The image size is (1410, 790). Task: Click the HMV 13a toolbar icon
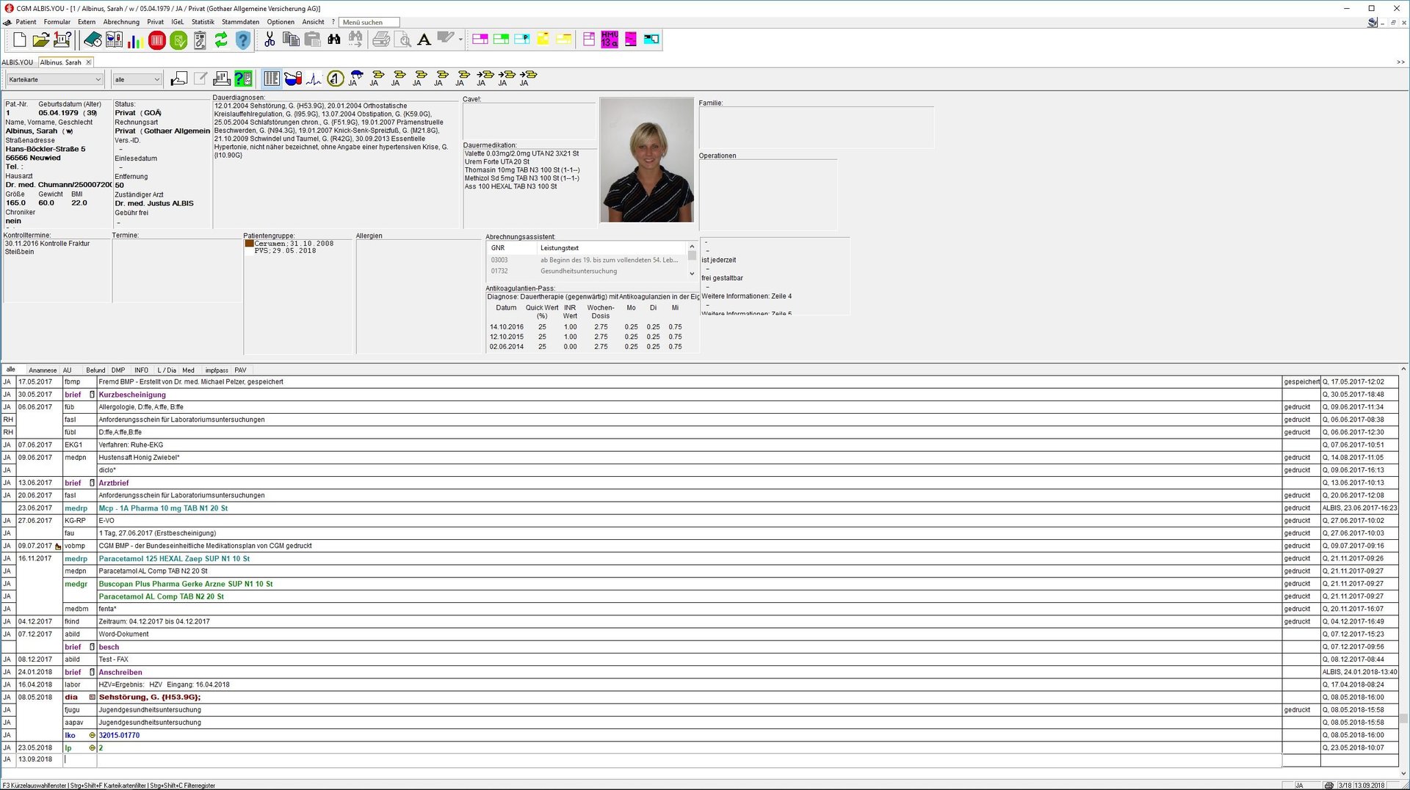[x=608, y=40]
